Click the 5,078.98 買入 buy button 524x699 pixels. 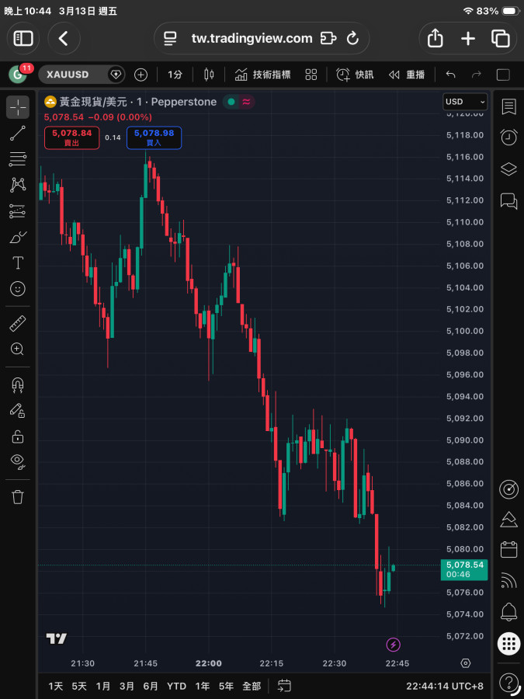[x=154, y=137]
